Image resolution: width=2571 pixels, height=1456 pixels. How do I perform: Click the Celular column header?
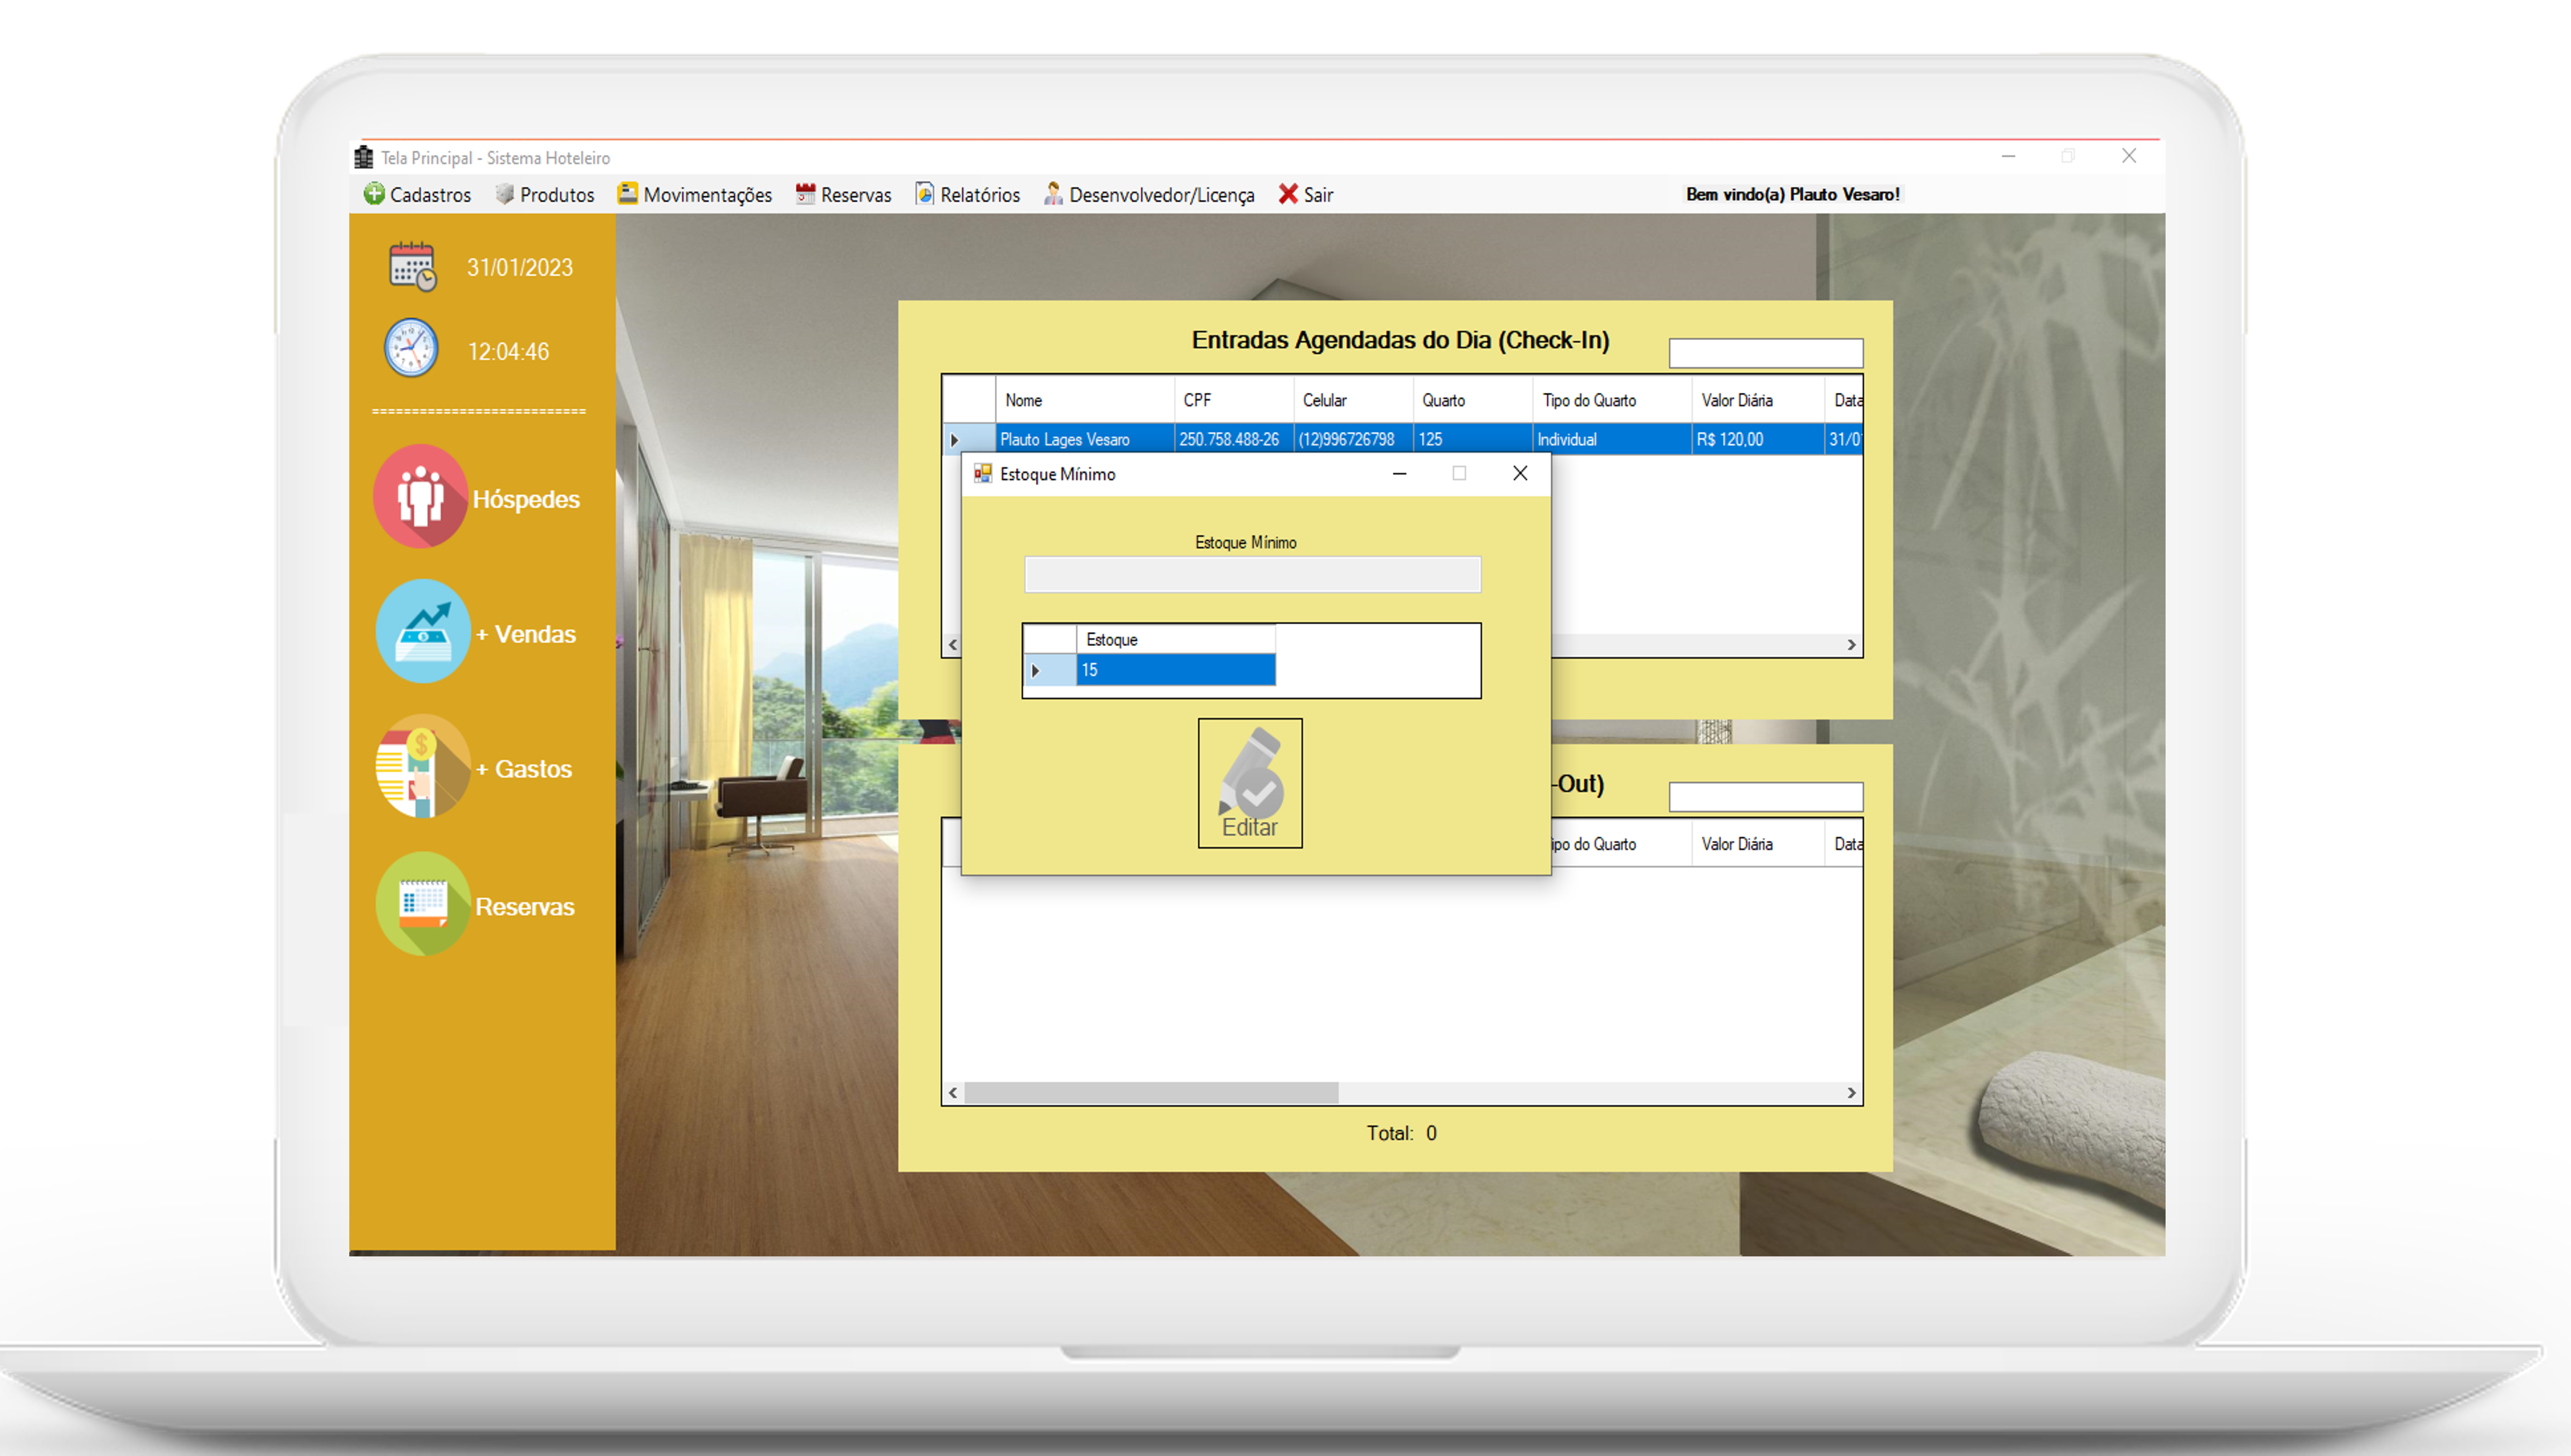tap(1353, 400)
